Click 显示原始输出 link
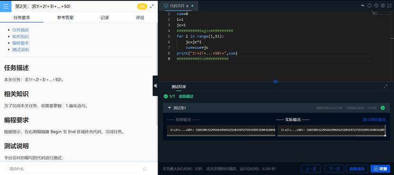This screenshot has width=394, height=175. tap(374, 120)
